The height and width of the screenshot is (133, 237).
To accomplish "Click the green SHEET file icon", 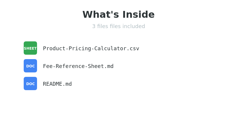I will click(x=31, y=48).
